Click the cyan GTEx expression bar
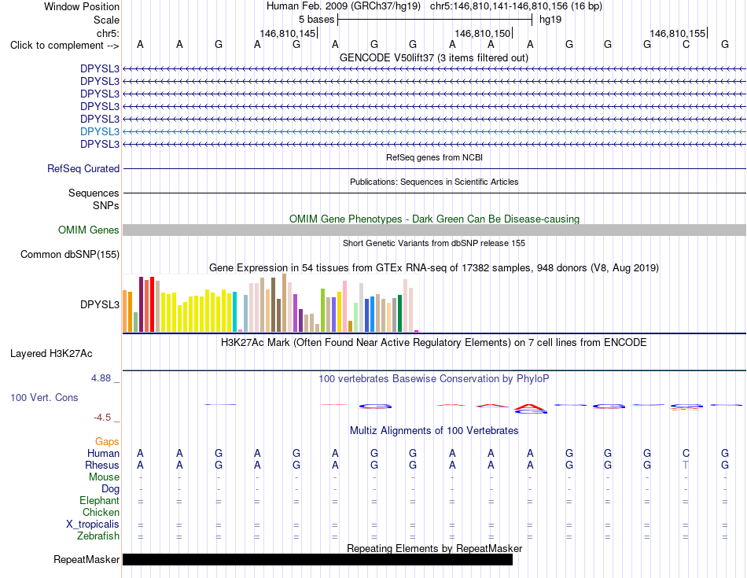This screenshot has width=747, height=578. coord(234,311)
